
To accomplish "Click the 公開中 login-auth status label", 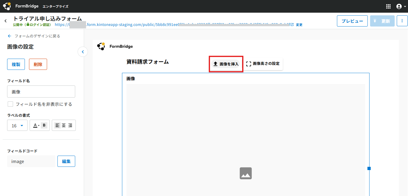I will [32, 25].
